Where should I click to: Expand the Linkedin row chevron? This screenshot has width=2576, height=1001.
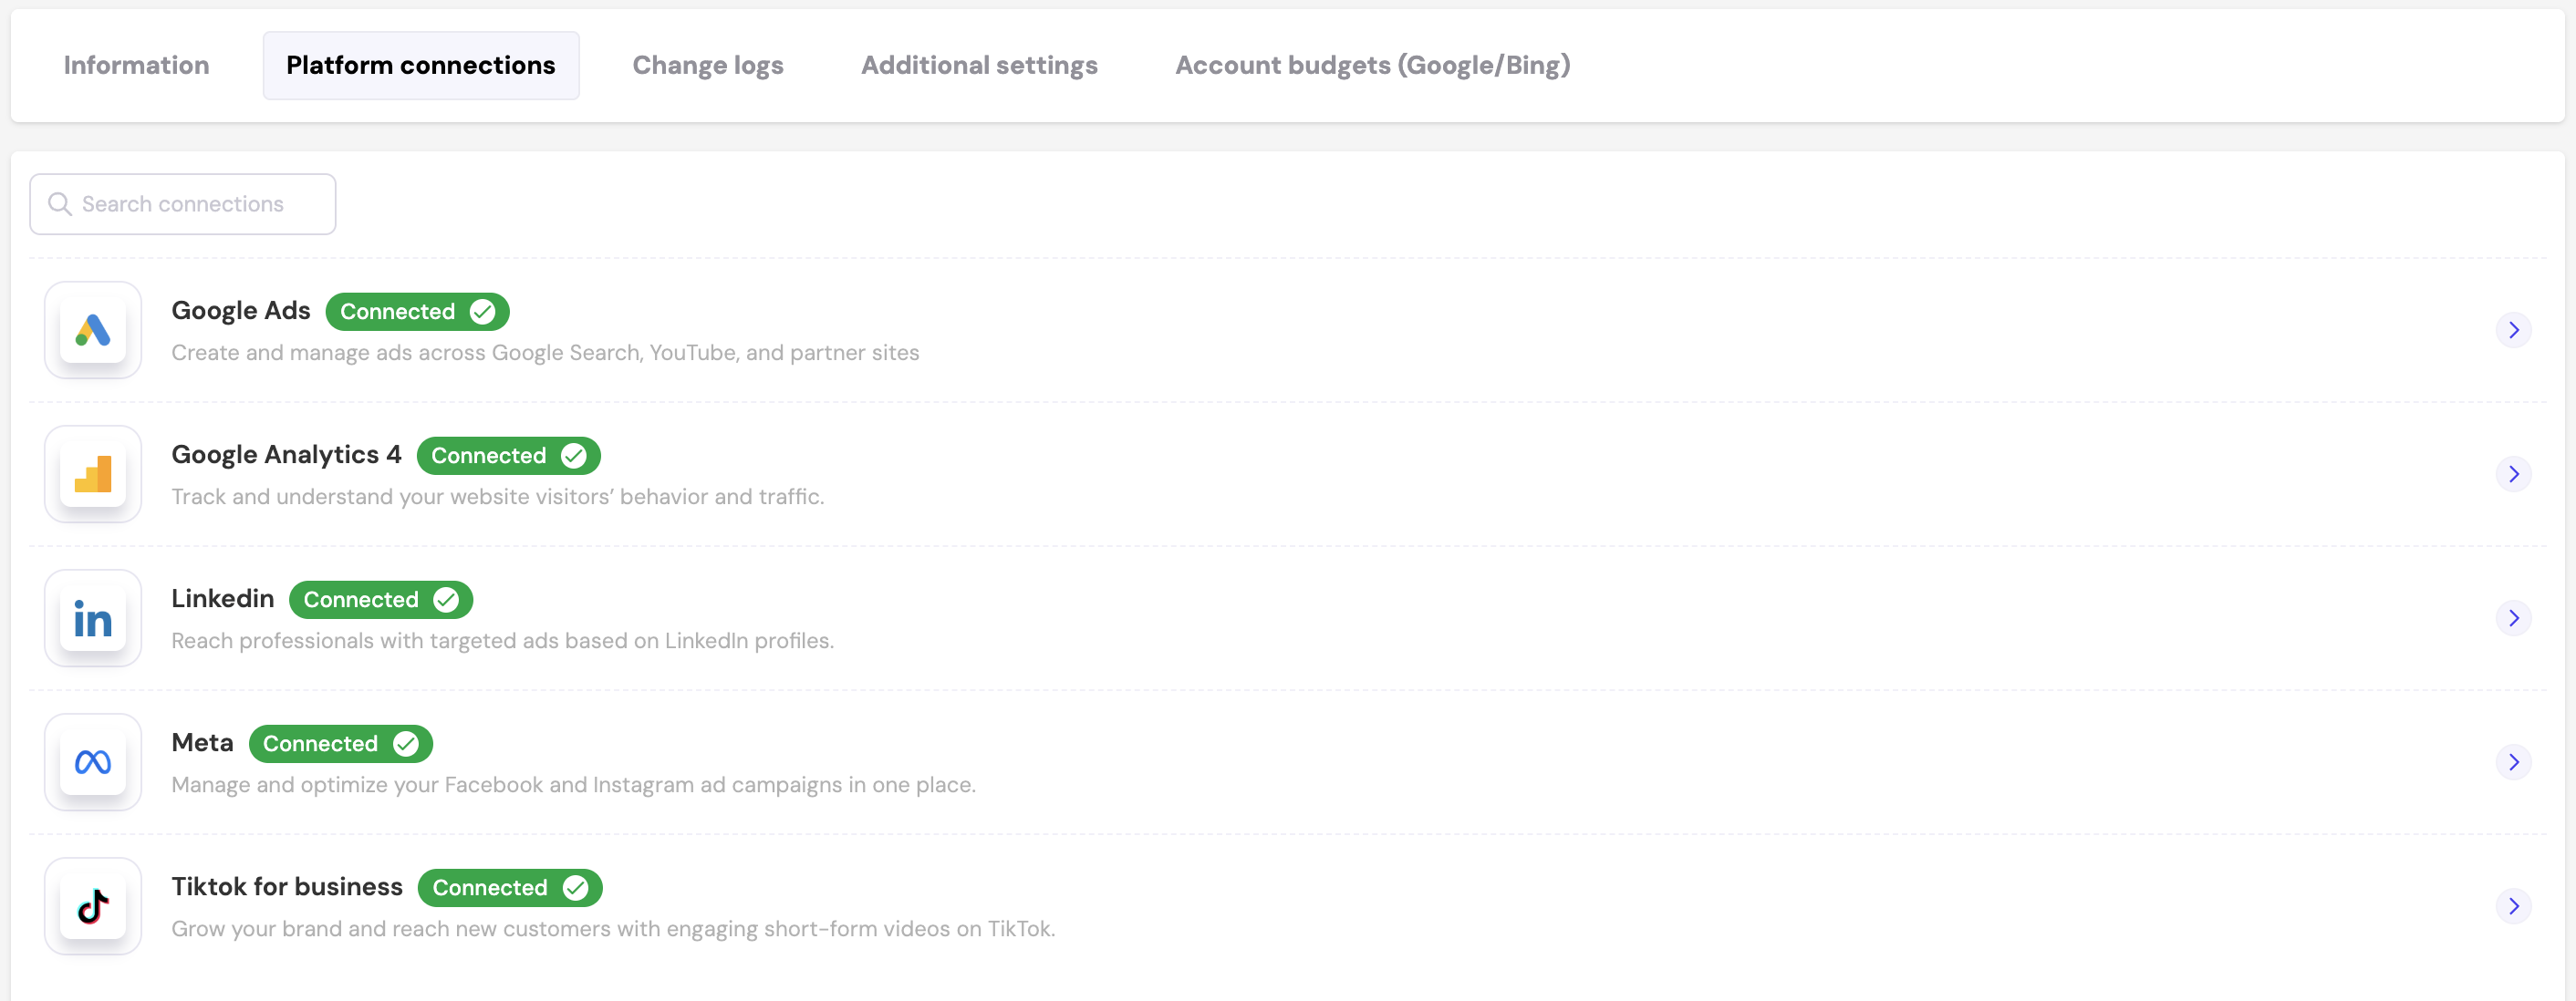[2513, 618]
